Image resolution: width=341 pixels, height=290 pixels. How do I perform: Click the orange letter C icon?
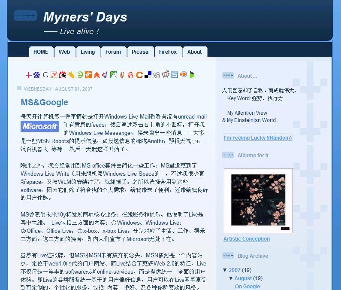[139, 75]
